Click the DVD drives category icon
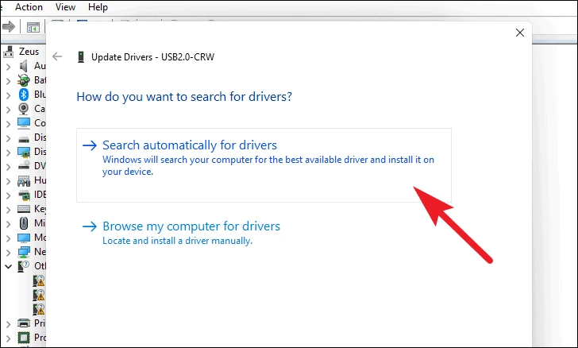Image resolution: width=578 pixels, height=348 pixels. pyautogui.click(x=24, y=165)
